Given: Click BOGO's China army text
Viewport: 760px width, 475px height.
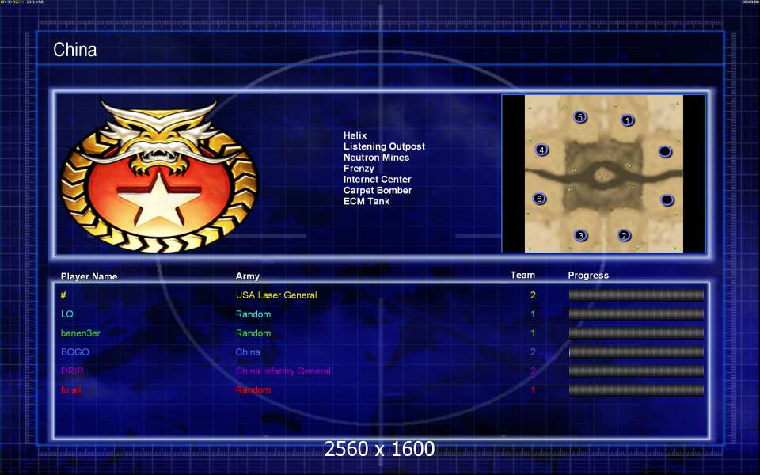Looking at the screenshot, I should click(248, 351).
